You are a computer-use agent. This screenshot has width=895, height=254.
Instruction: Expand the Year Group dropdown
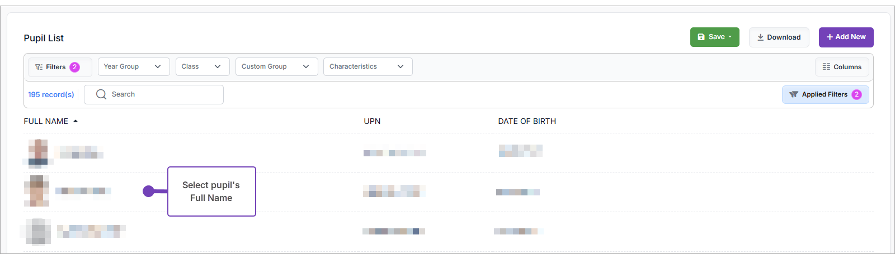click(x=133, y=66)
